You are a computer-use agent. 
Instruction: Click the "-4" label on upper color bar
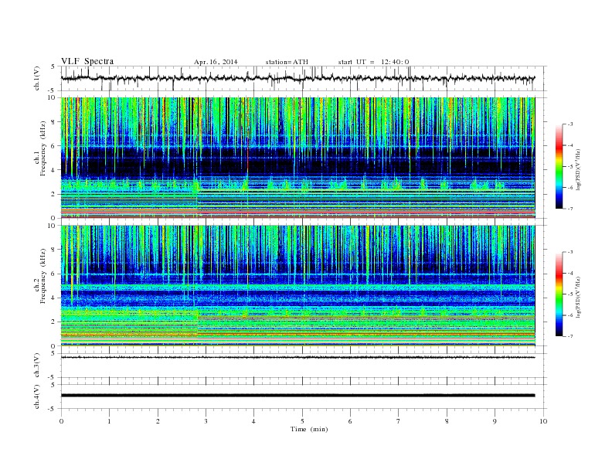570,145
